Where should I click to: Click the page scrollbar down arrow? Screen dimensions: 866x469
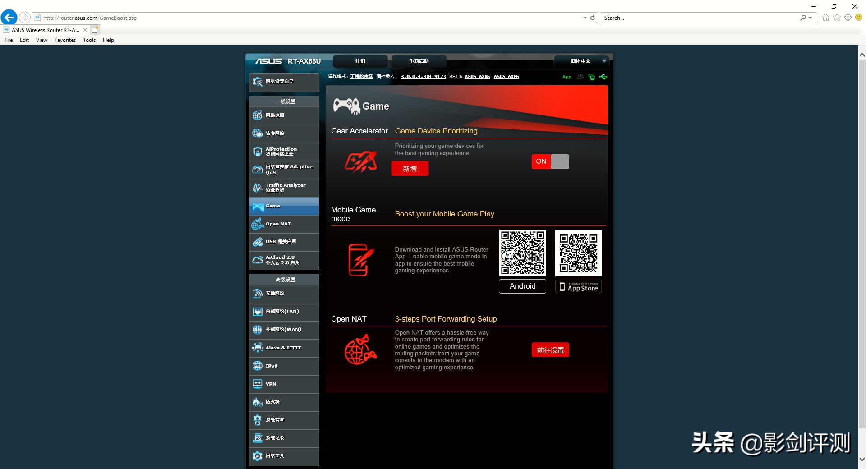point(862,460)
